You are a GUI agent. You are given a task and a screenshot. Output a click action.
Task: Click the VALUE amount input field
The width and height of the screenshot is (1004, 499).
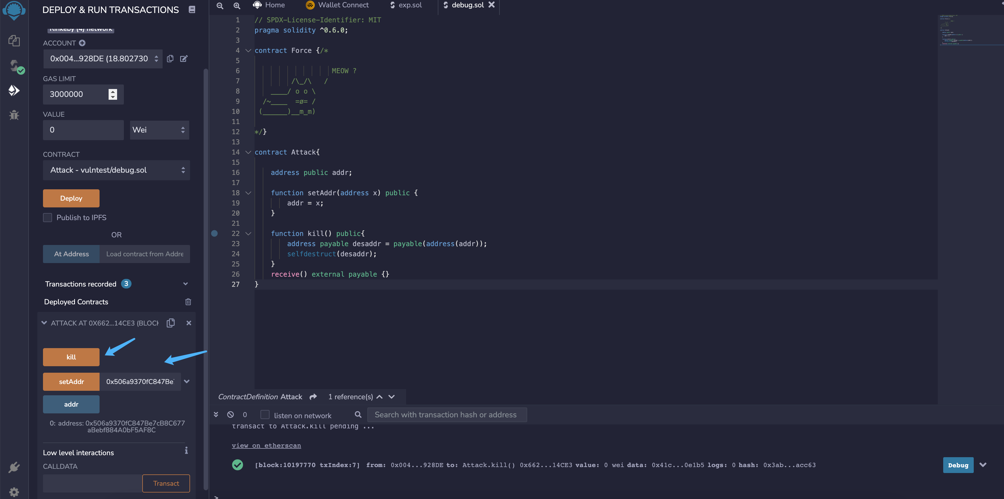point(83,130)
